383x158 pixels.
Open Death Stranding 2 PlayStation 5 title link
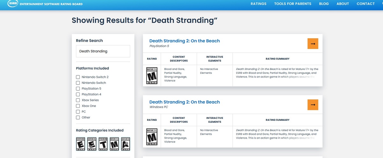184,41
